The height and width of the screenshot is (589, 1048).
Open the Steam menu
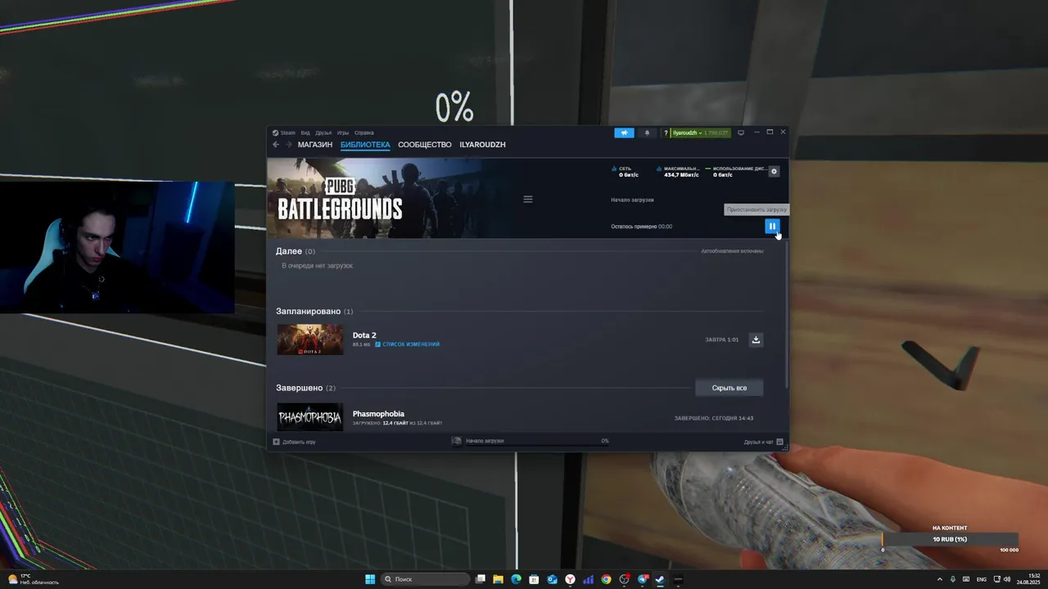coord(288,133)
